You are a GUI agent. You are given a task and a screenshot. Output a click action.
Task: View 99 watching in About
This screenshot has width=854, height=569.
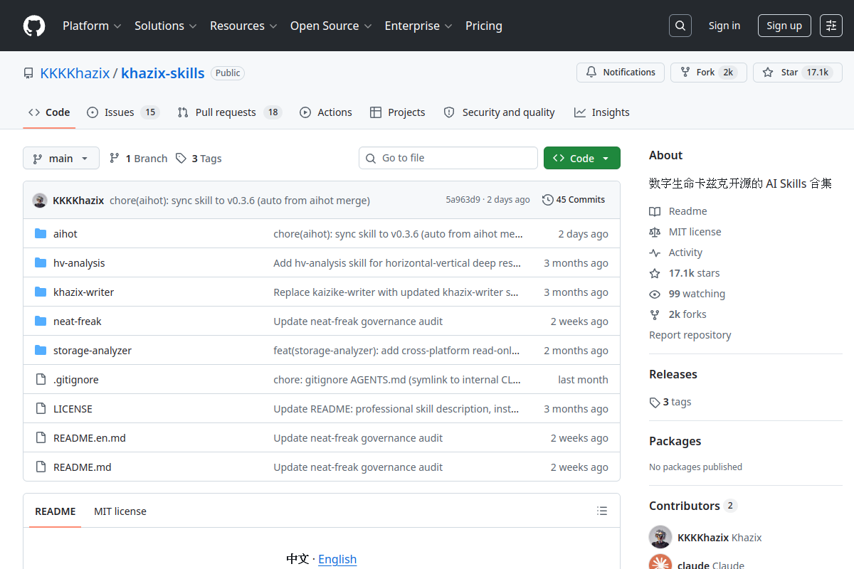687,294
